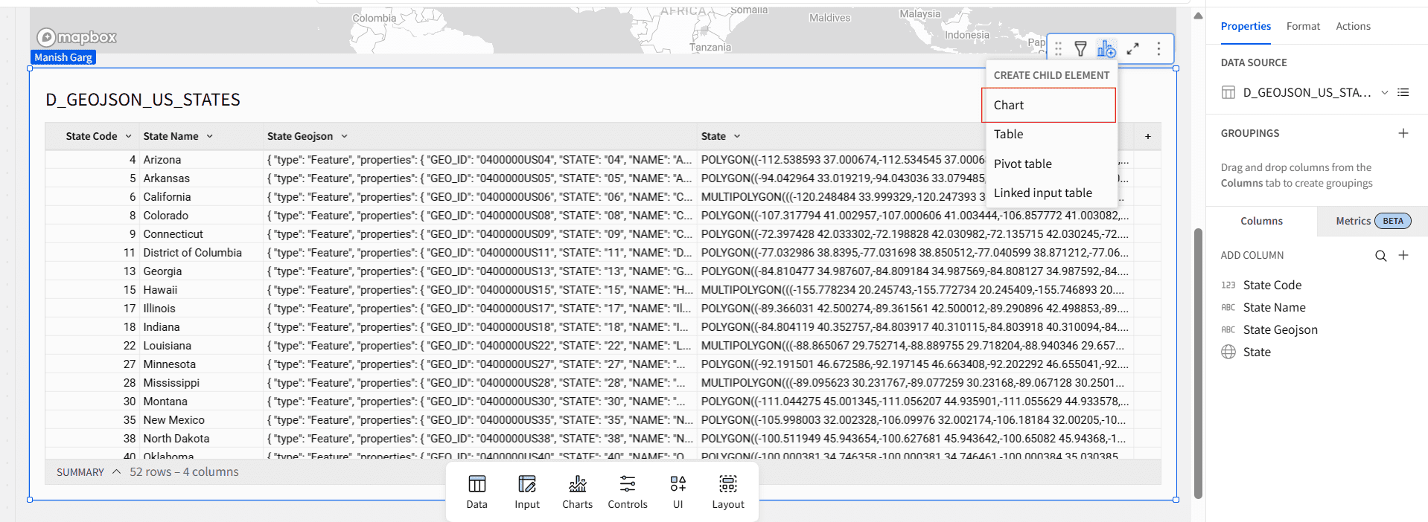Choose Pivot table child element
The image size is (1428, 522).
1051,164
